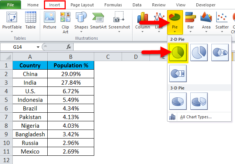This screenshot has height=164, width=235.
Task: Select column A header
Action: coord(30,57)
